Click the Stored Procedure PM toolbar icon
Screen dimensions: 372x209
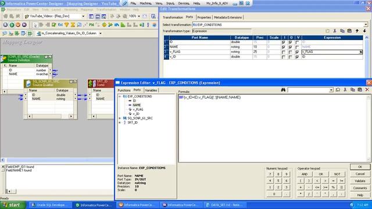92,25
